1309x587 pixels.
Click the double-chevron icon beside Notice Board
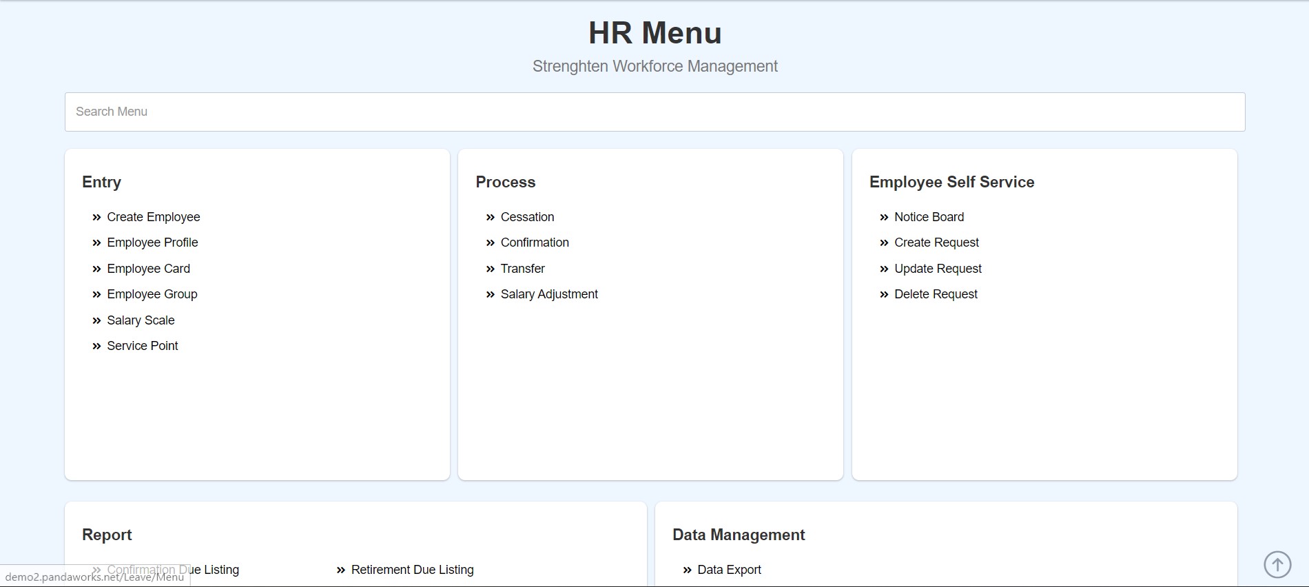[884, 217]
